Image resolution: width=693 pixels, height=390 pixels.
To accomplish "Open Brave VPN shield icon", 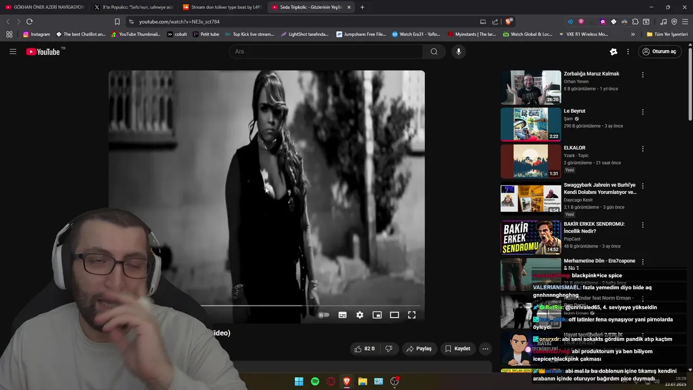I will click(674, 22).
